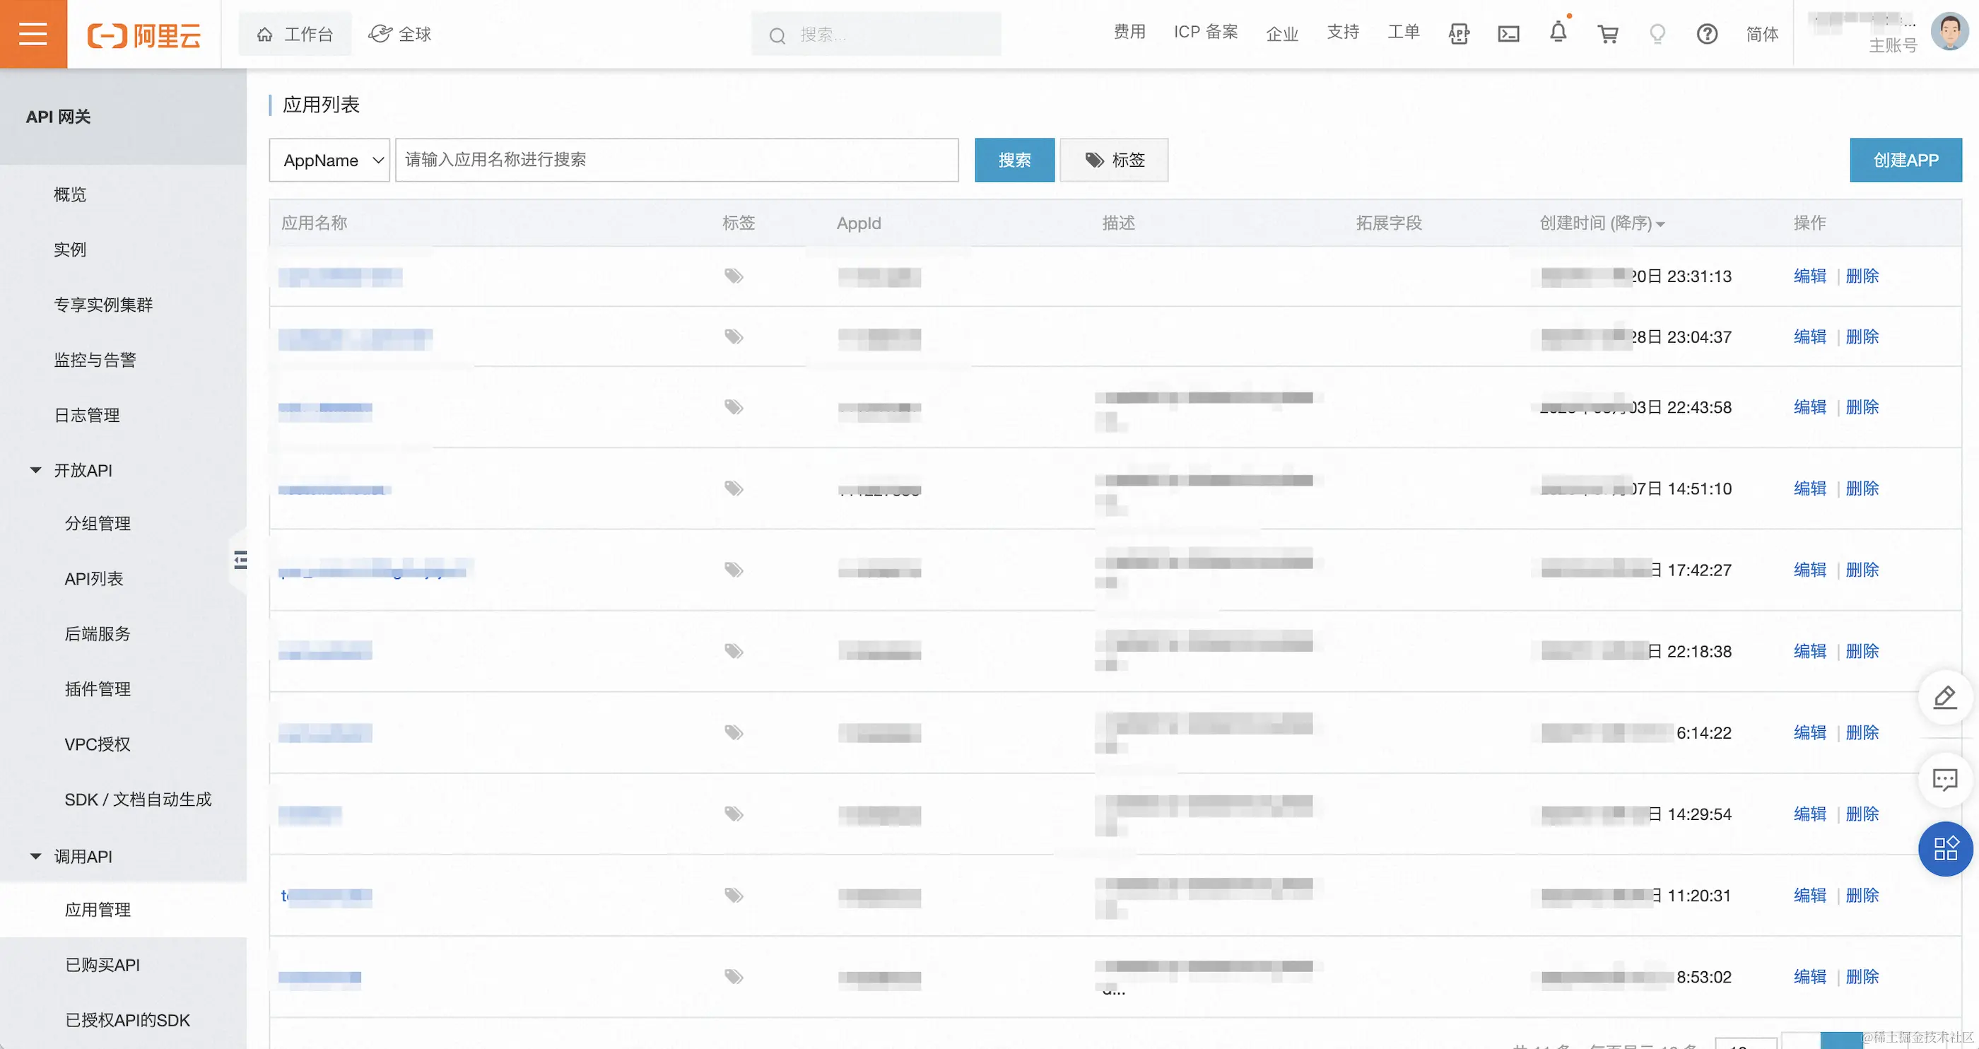Open the help question mark icon
Image resolution: width=1979 pixels, height=1049 pixels.
pos(1707,34)
